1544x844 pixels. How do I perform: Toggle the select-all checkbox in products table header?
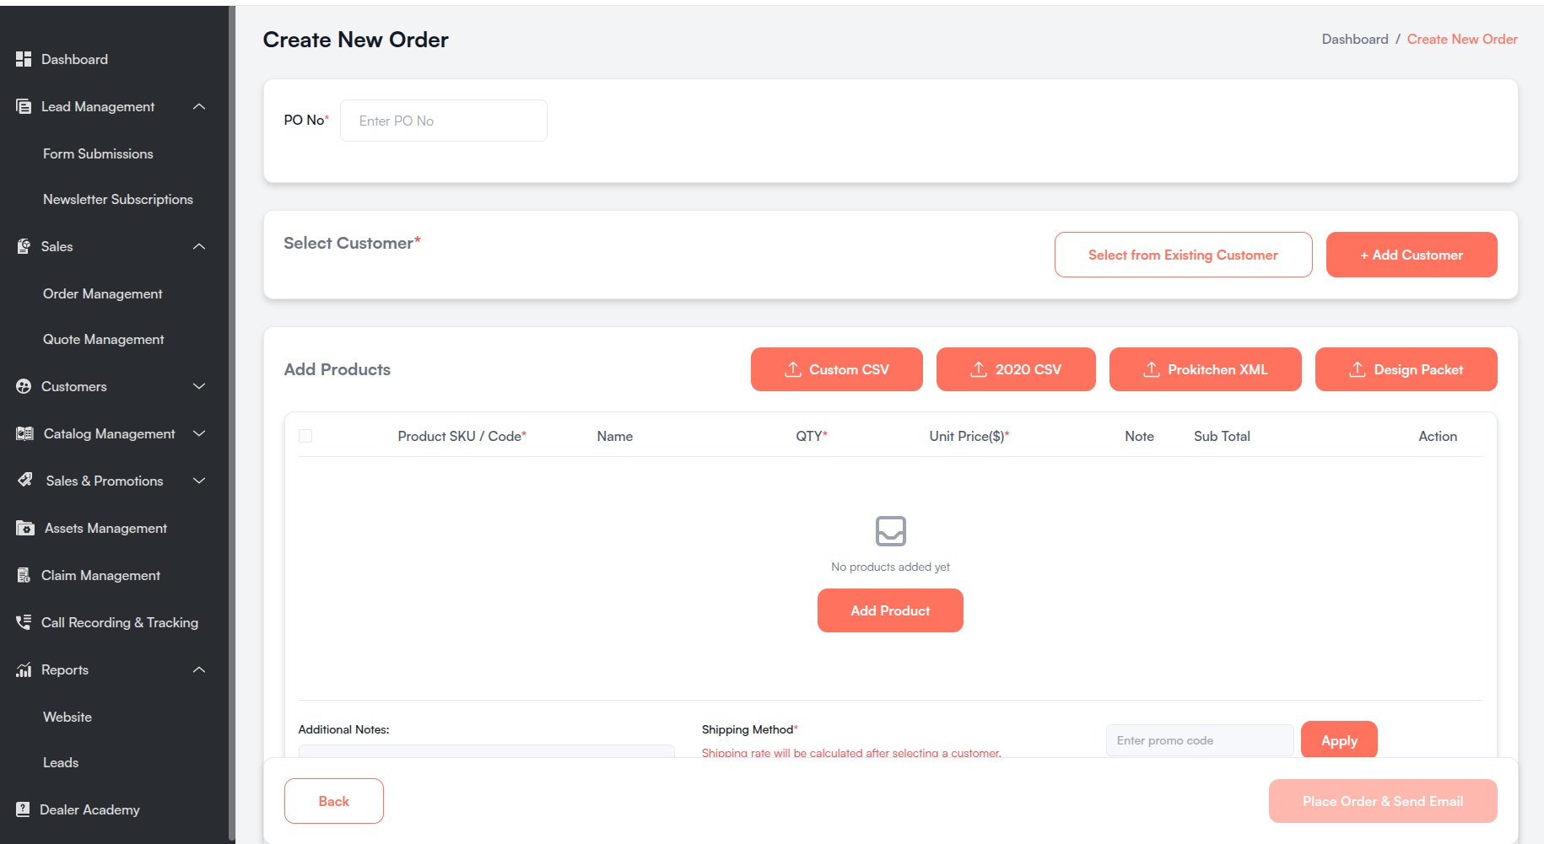coord(305,436)
